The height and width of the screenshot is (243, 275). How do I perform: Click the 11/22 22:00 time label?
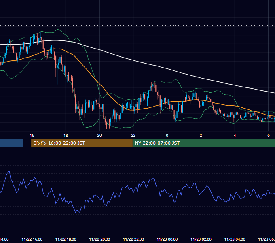[x=133, y=239]
